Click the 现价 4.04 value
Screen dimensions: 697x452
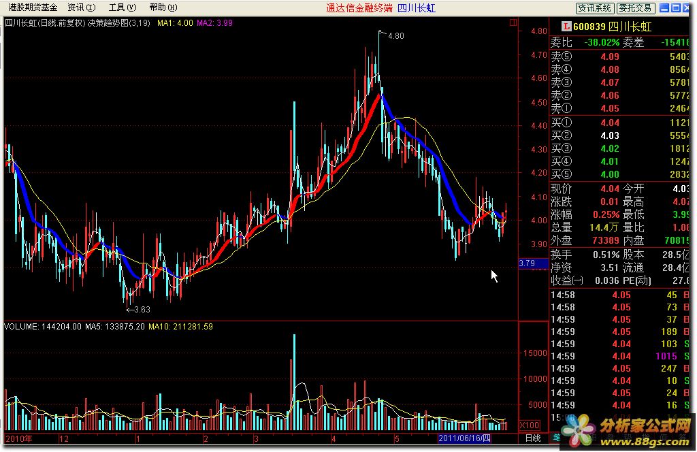609,189
